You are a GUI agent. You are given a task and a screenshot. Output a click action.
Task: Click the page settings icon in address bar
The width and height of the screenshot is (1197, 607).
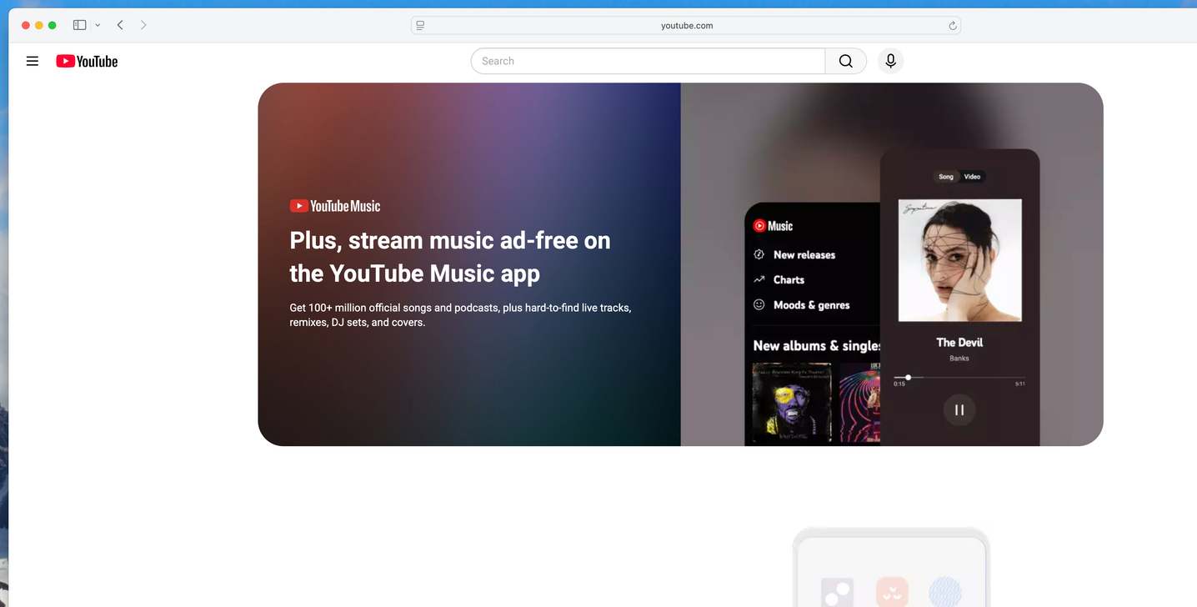(420, 26)
